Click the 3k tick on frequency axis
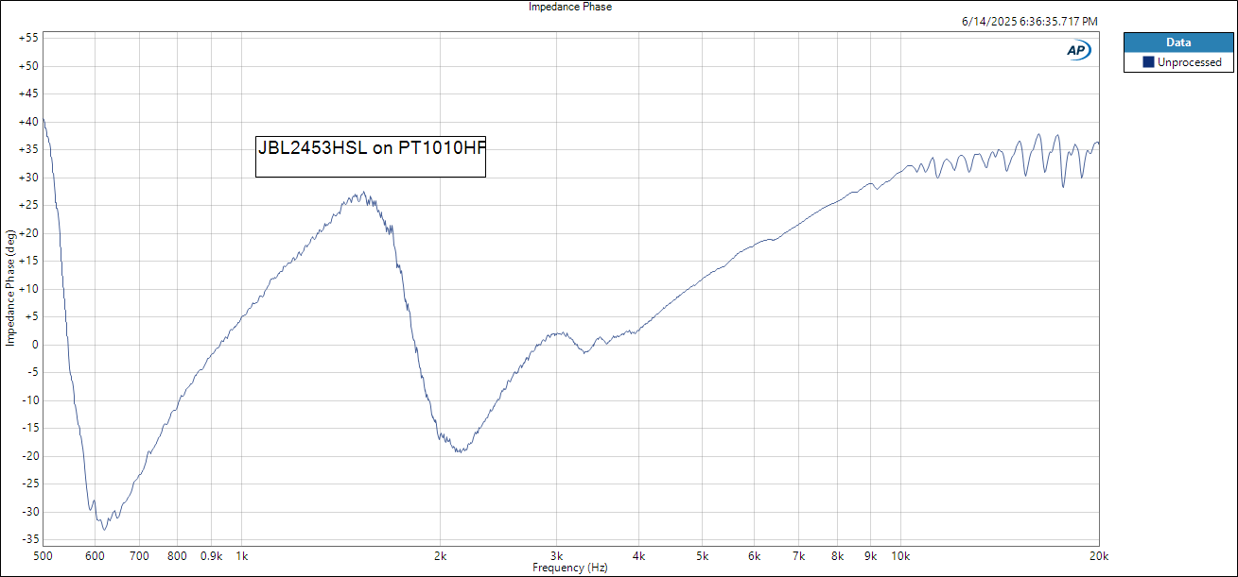The height and width of the screenshot is (577, 1238). click(x=556, y=555)
